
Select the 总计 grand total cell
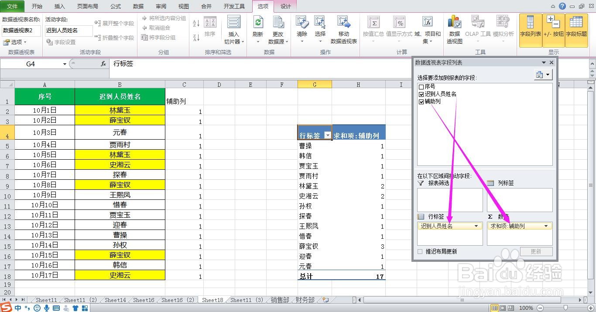tap(315, 276)
